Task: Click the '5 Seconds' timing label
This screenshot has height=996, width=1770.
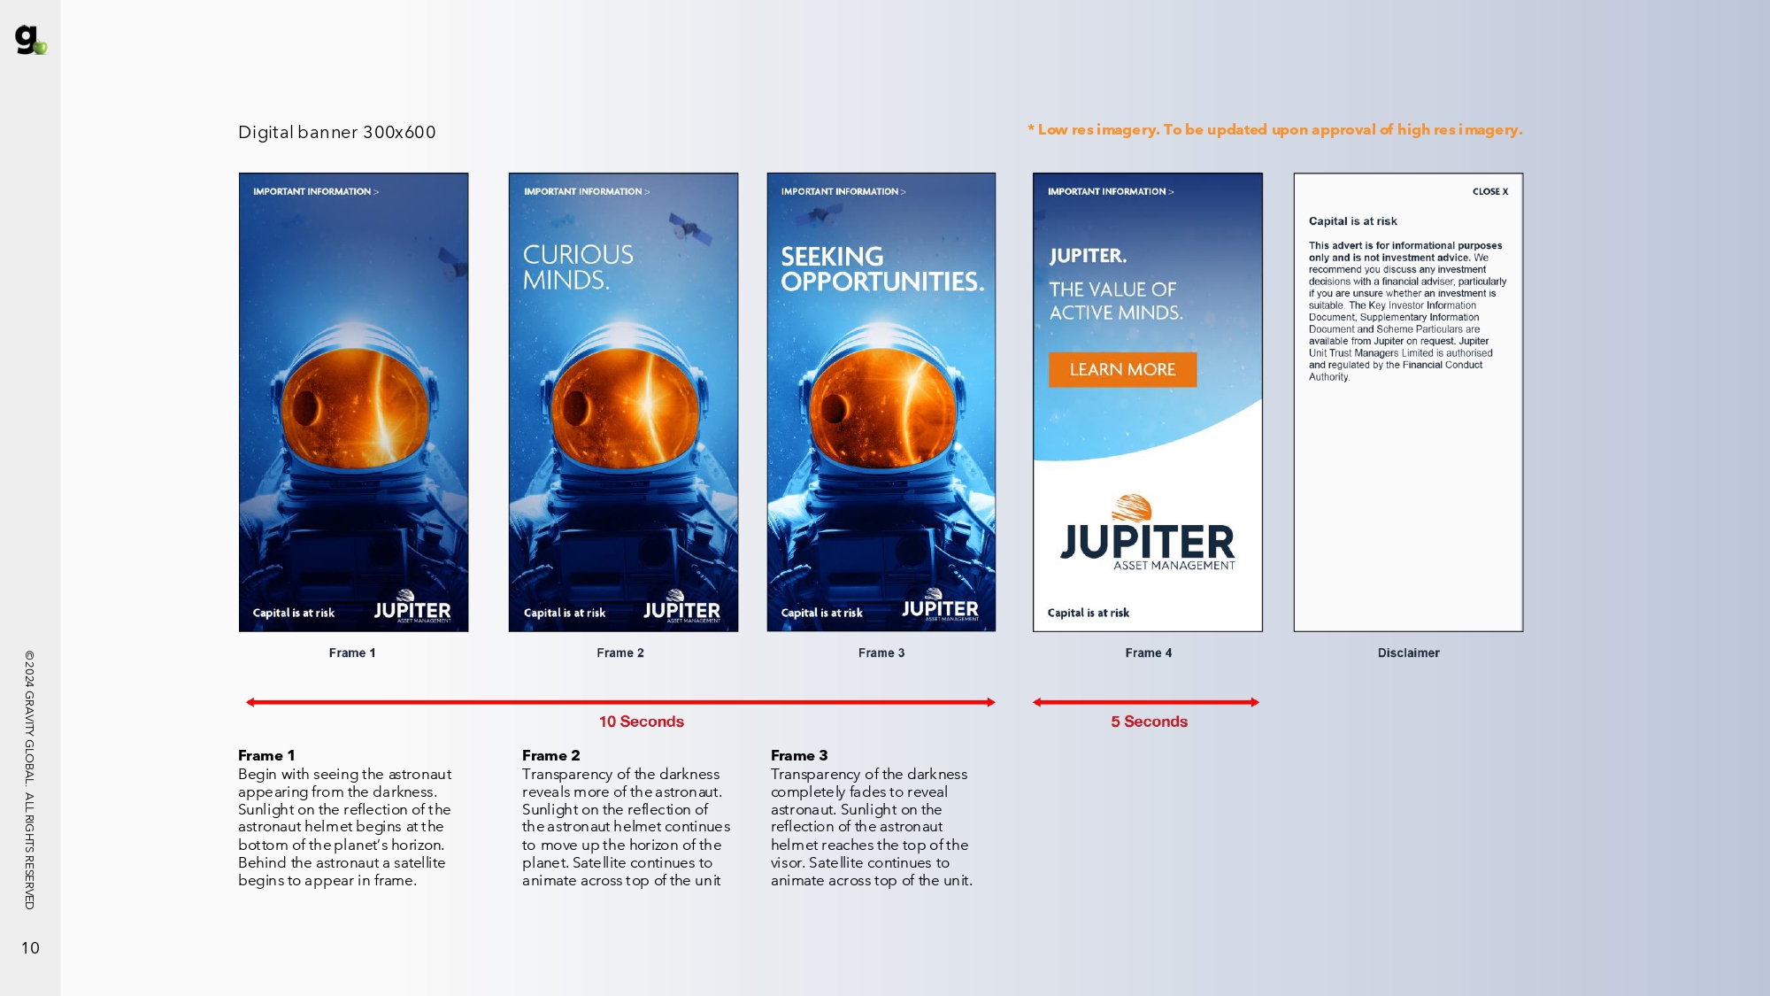Action: coord(1150,722)
